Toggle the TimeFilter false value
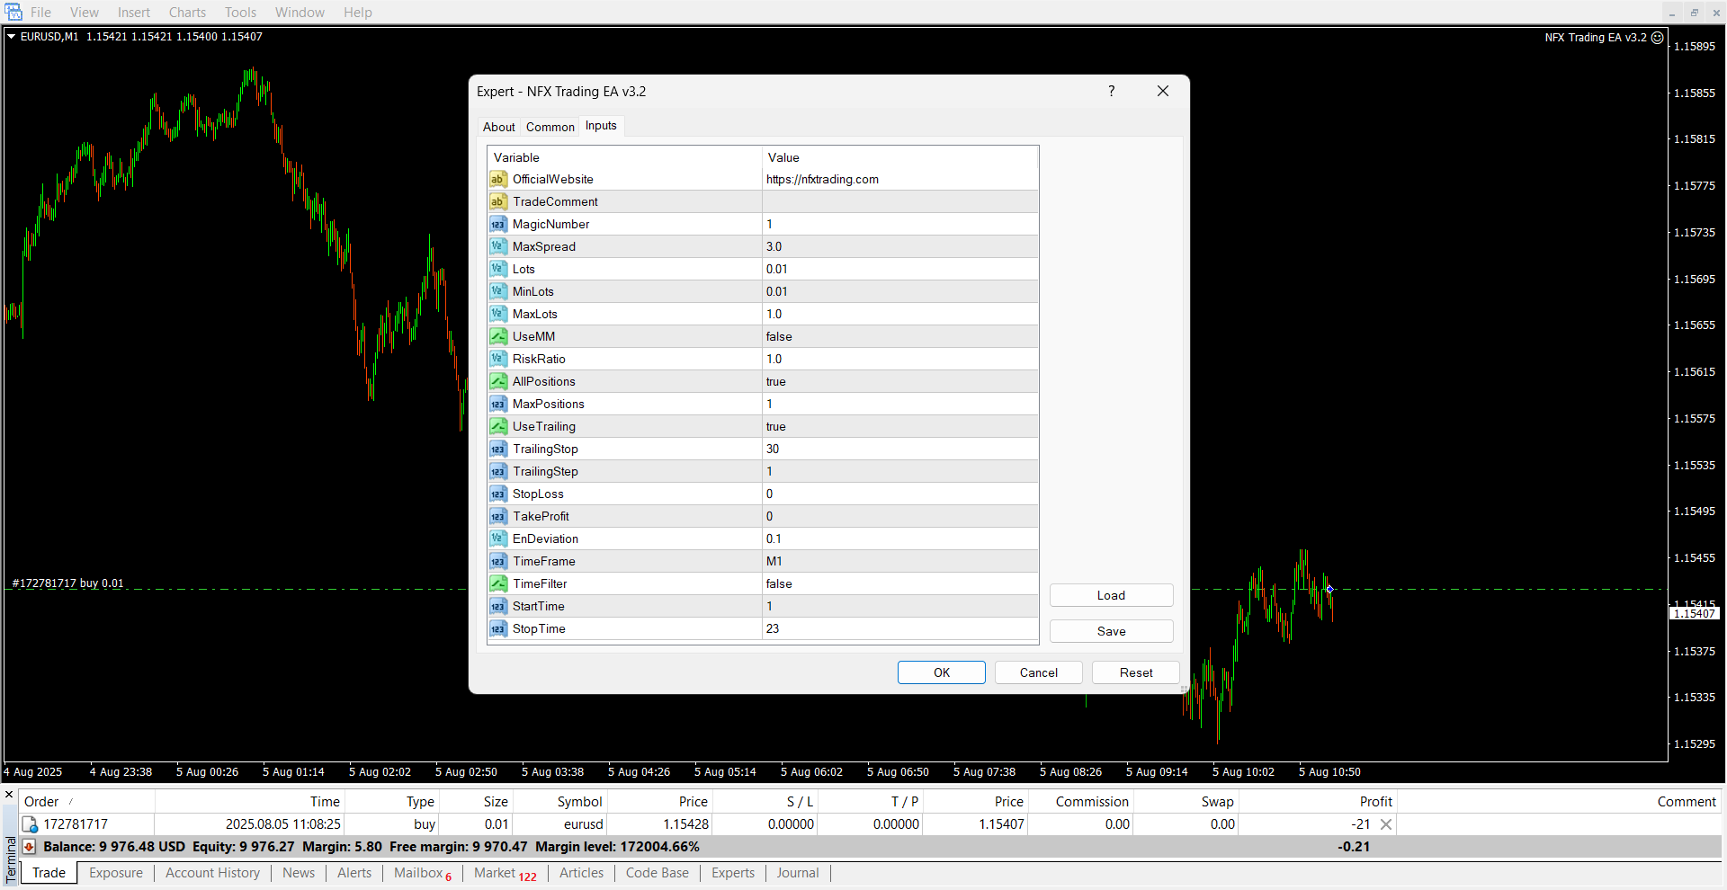Viewport: 1727px width, 890px height. point(899,584)
